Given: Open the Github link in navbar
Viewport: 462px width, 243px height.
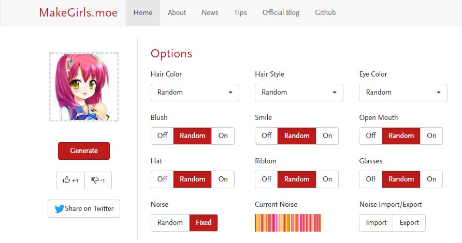Looking at the screenshot, I should coord(325,13).
